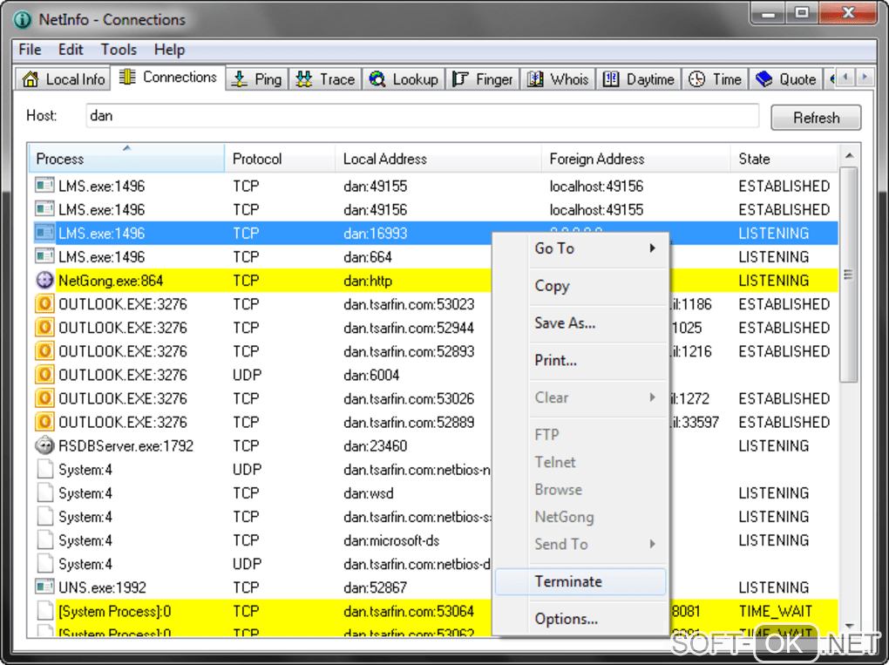Sort by Process column header
Image resolution: width=889 pixels, height=665 pixels.
[x=126, y=158]
